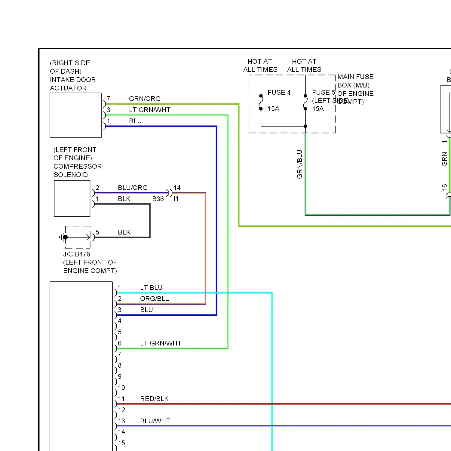Click the LT GRN/WHT label at module pin 6
Image resolution: width=451 pixels, height=451 pixels.
(161, 343)
